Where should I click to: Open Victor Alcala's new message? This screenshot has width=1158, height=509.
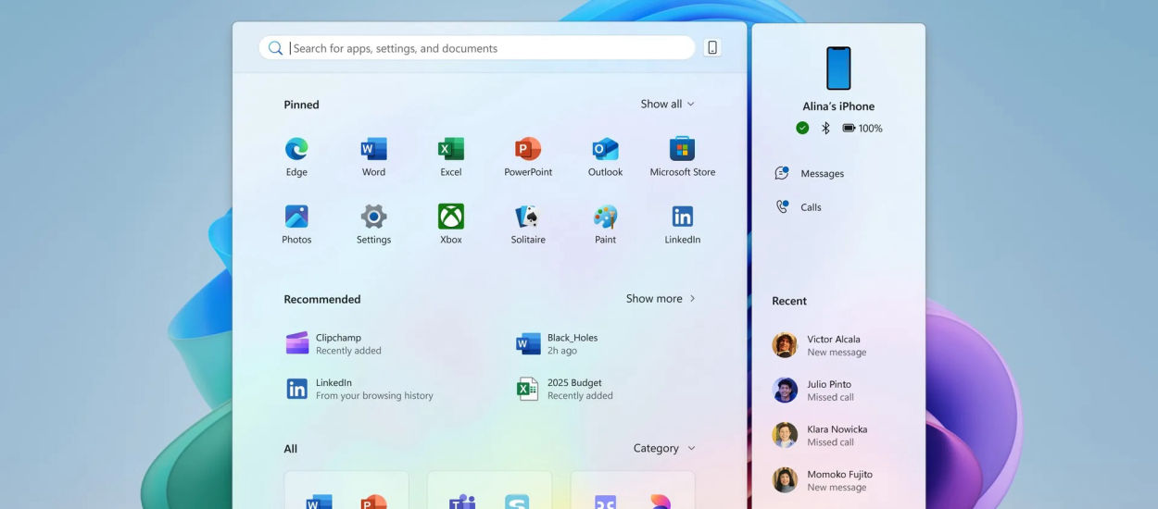click(832, 345)
